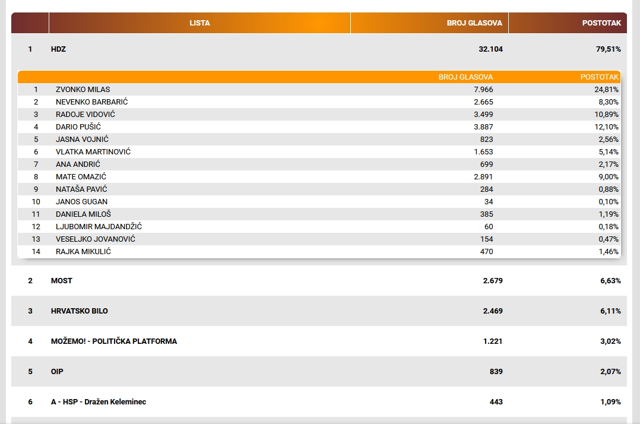Select candidate MATE OMAZIĆ
Screen dimensions: 640x424
(319, 177)
